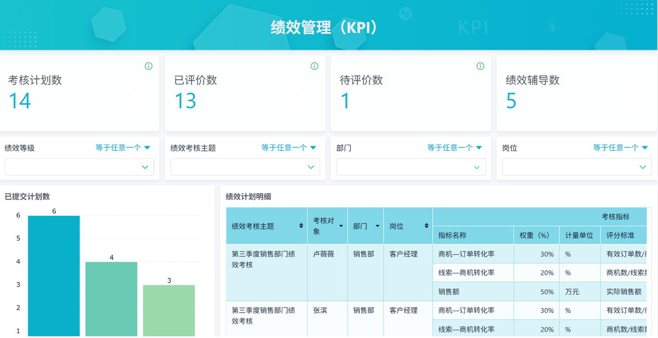Click info icon on 已评价数 card
Screen dimensions: 658x338
[314, 66]
